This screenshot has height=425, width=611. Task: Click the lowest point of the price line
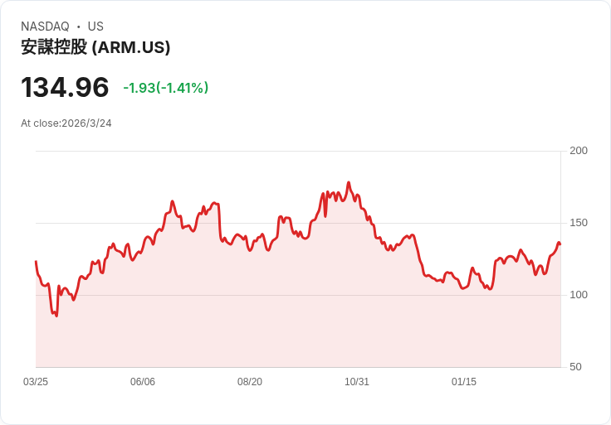tap(56, 316)
